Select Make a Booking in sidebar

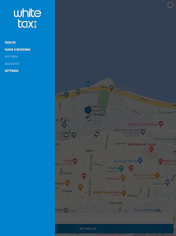(x=18, y=49)
